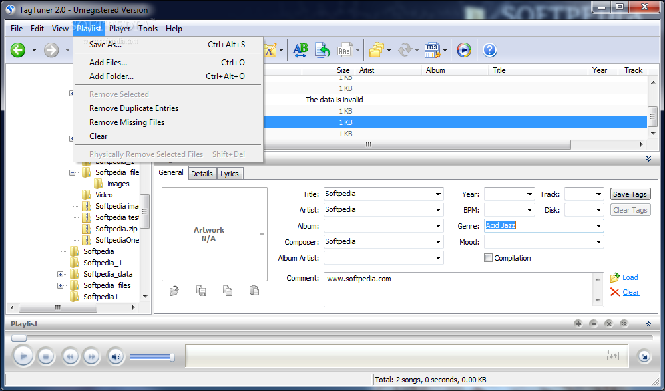The width and height of the screenshot is (665, 391).
Task: Open the Album field dropdown arrow
Action: 438,226
